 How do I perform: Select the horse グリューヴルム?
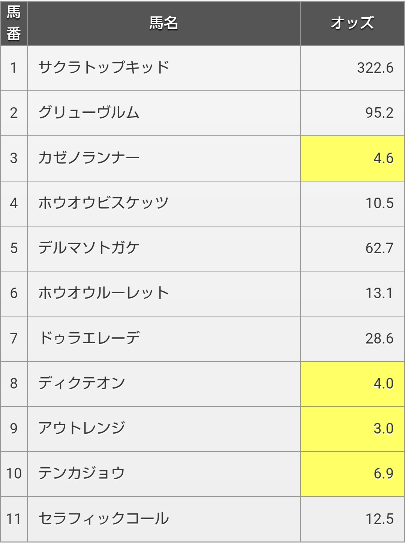coord(89,113)
